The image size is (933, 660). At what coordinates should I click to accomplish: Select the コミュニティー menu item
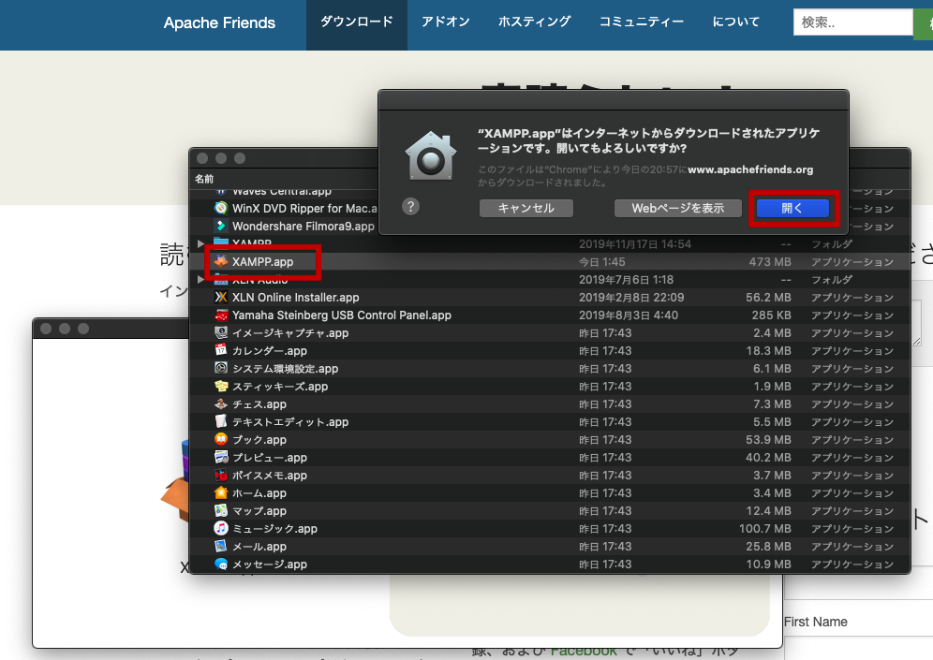642,22
